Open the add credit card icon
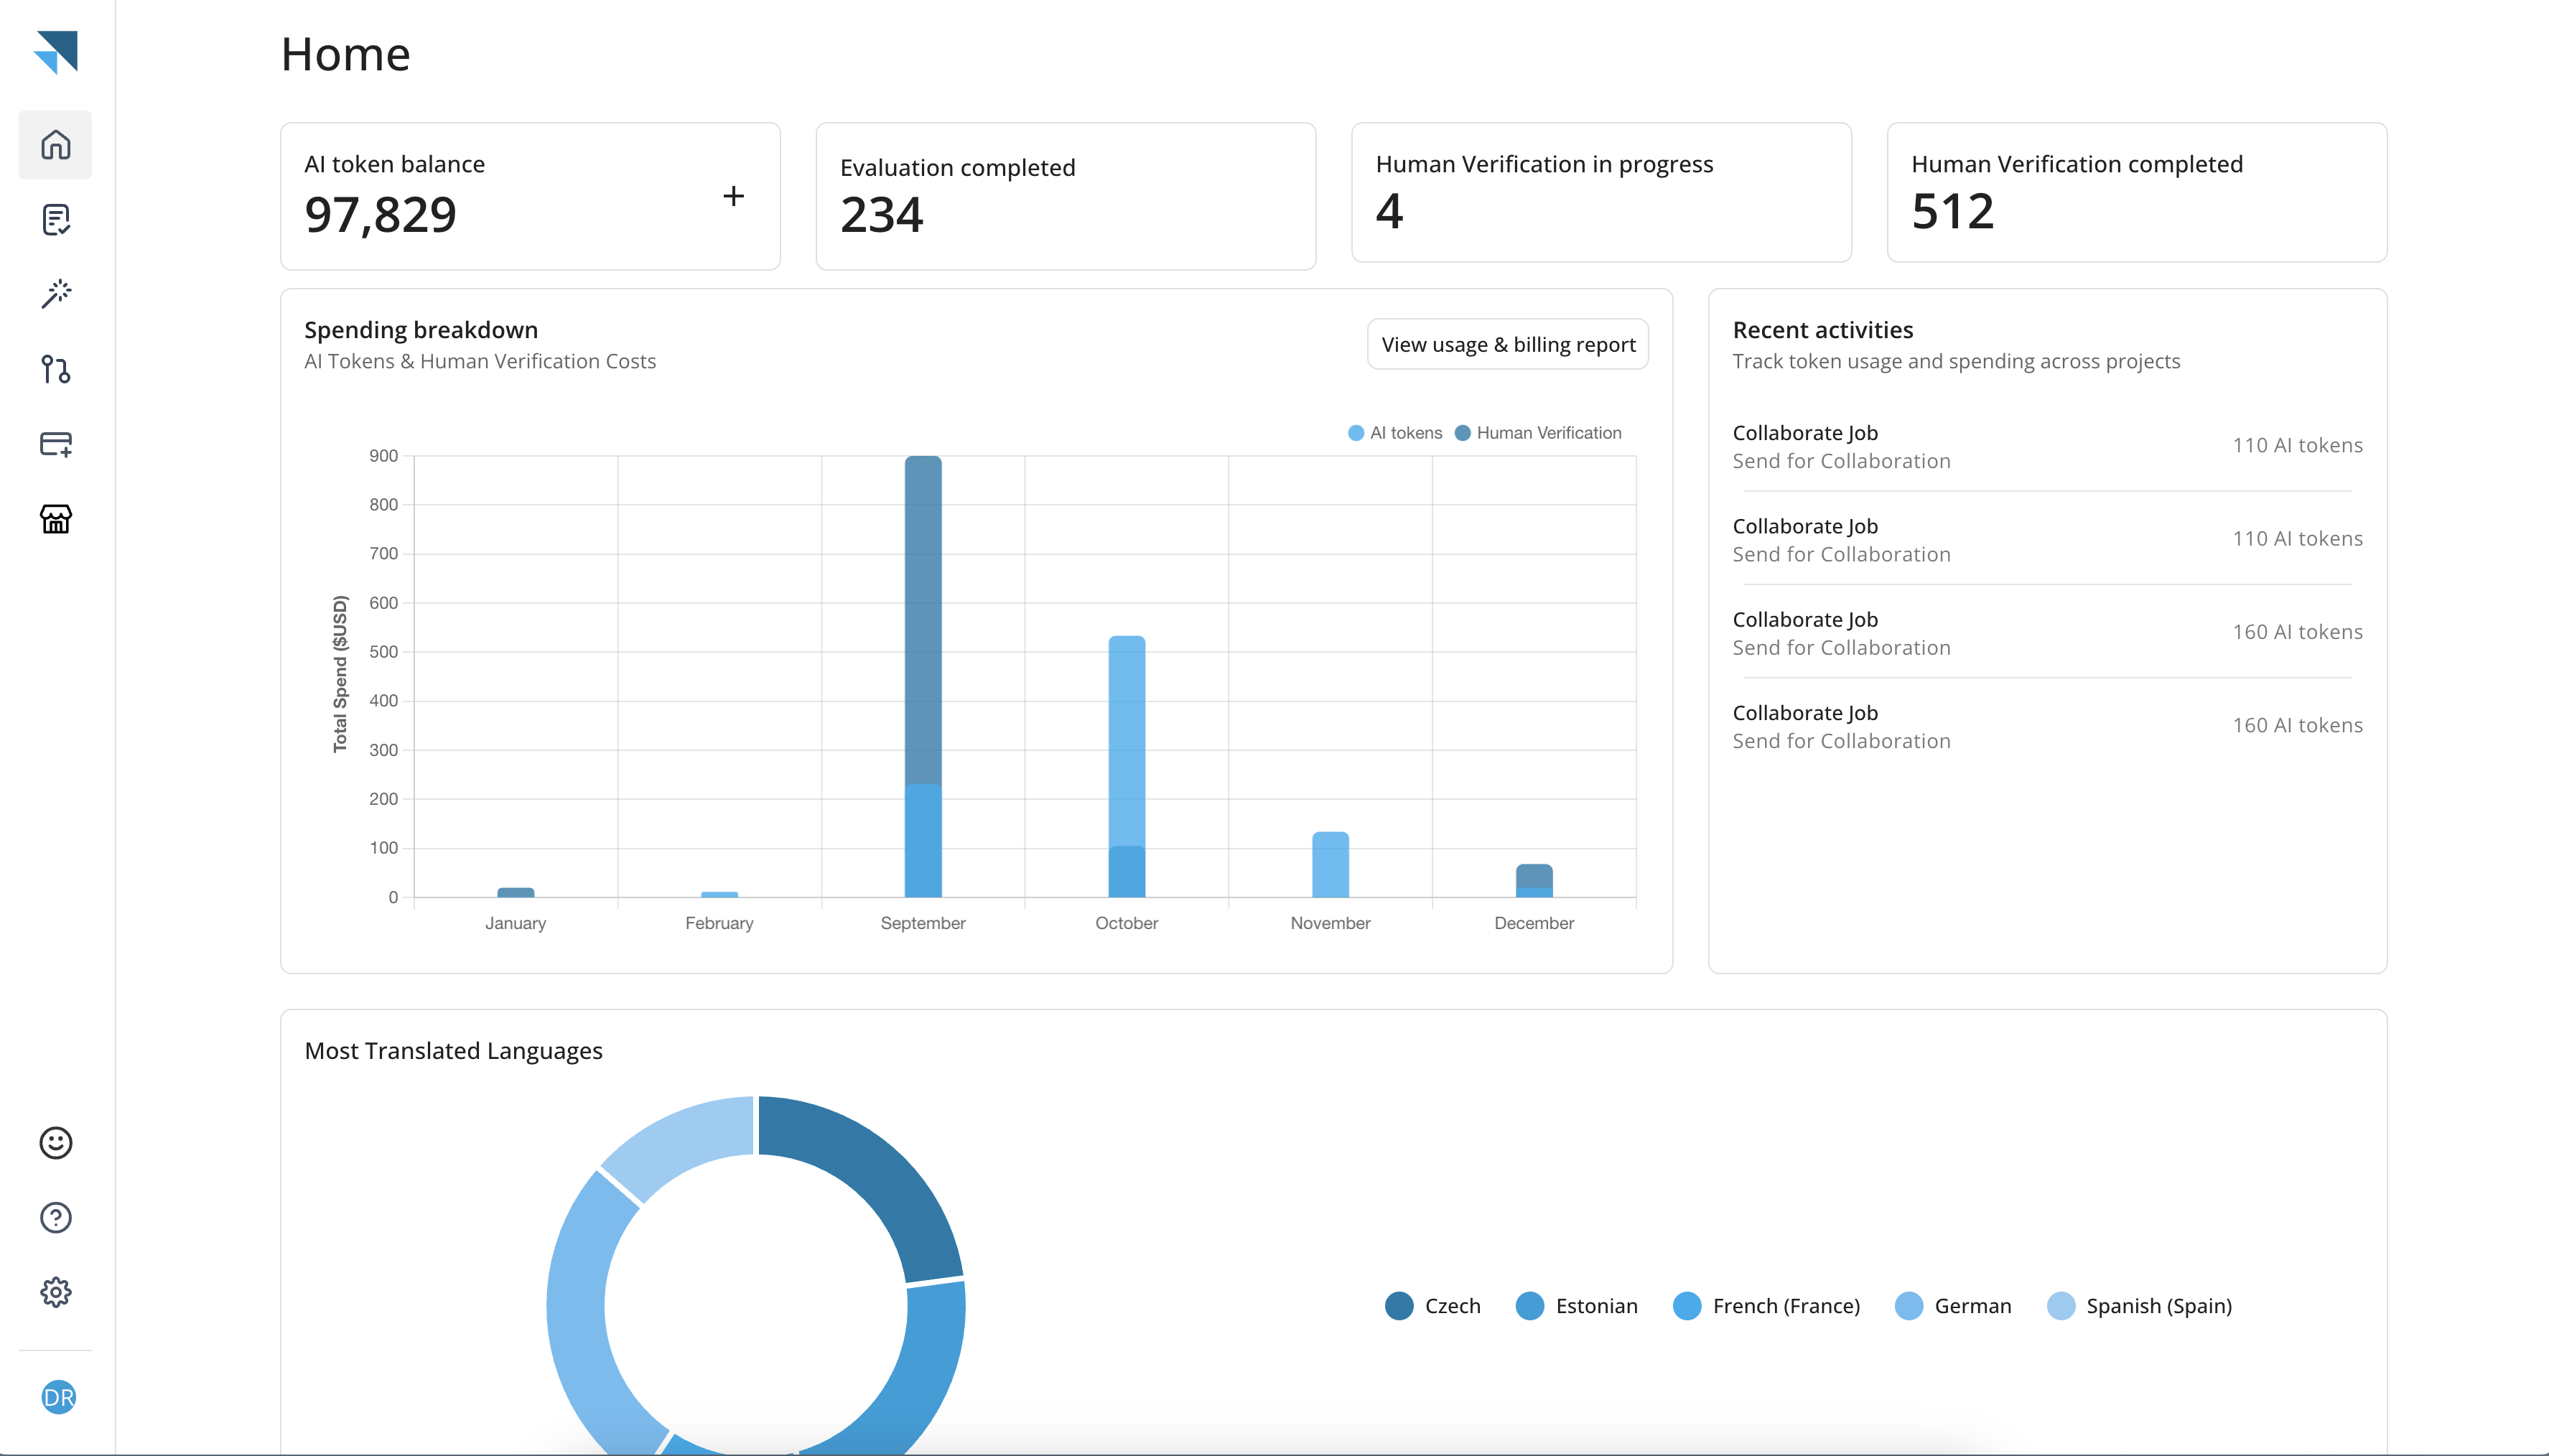2549x1456 pixels. (x=56, y=444)
